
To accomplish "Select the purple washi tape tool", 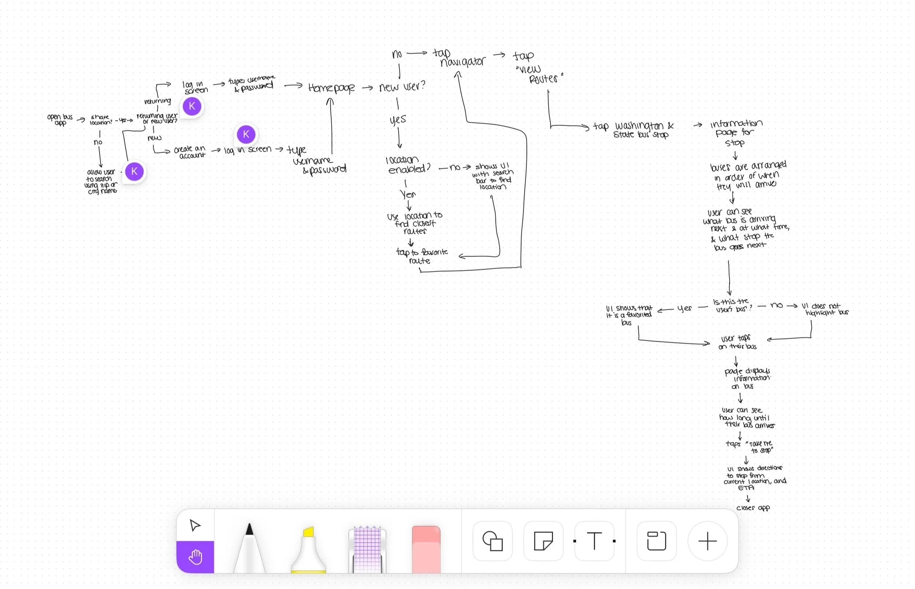I will pos(367,549).
